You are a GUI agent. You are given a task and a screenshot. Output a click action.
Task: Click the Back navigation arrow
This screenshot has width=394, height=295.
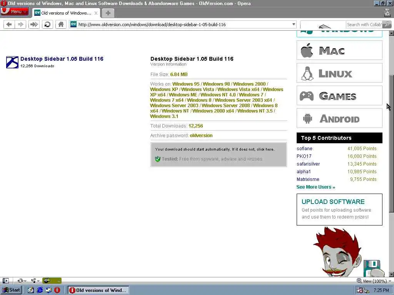(9, 24)
